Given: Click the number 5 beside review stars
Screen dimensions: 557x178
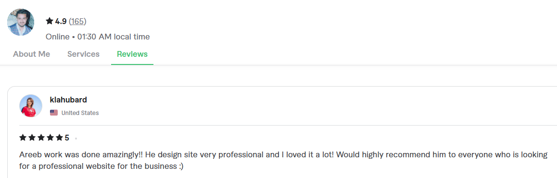Looking at the screenshot, I should (67, 138).
